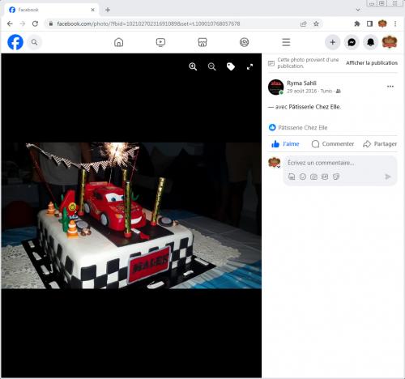Insert an avatar sticker in comment
Viewport: 405px width, 379px height.
point(292,177)
